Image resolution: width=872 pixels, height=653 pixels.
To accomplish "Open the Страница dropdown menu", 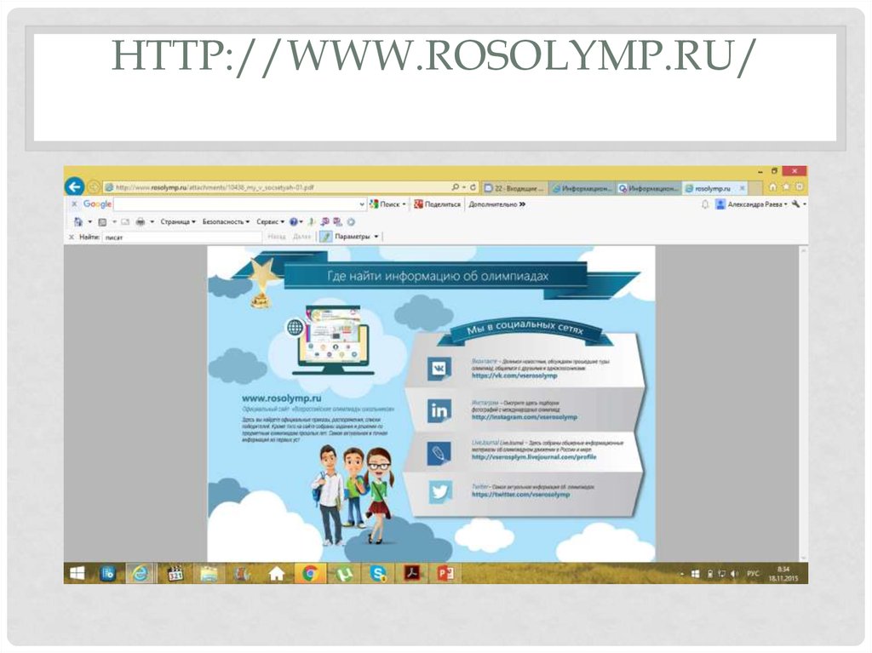I will pyautogui.click(x=175, y=221).
